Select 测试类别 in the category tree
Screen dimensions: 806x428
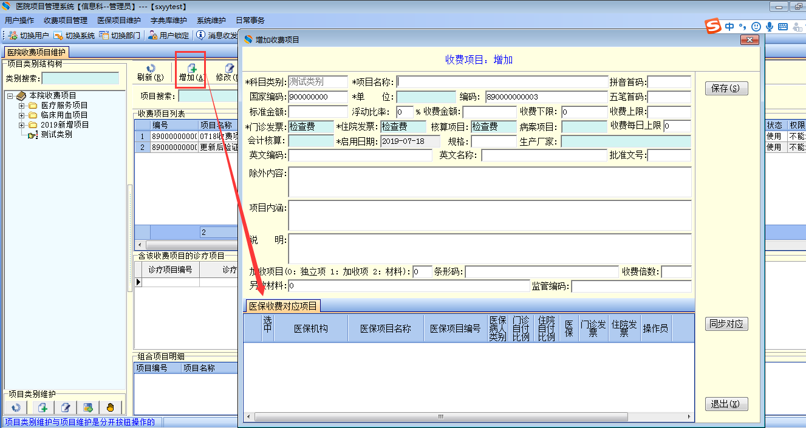coord(56,134)
